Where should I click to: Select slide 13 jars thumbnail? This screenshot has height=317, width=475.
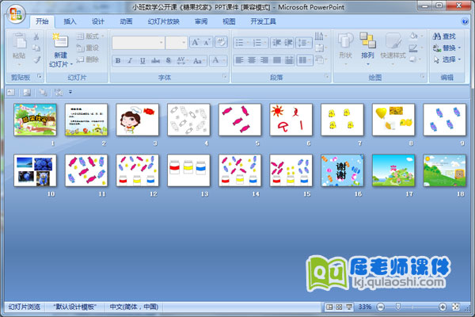pos(188,170)
